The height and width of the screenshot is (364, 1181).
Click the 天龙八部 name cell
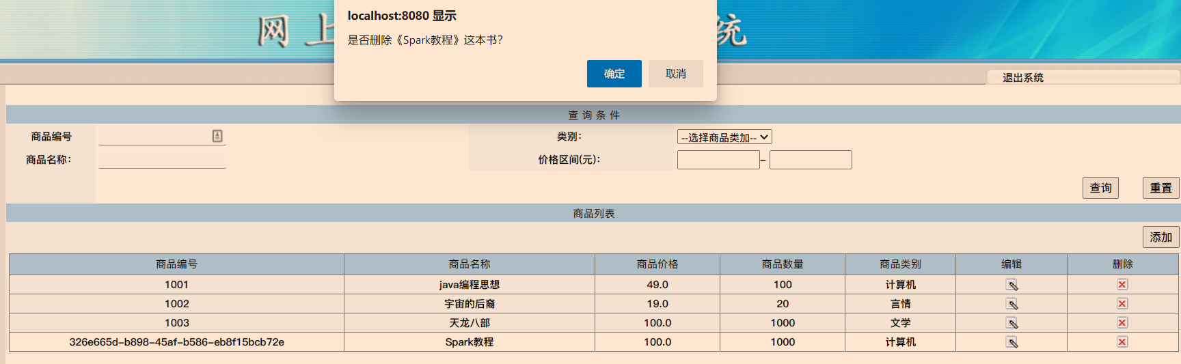click(x=470, y=323)
